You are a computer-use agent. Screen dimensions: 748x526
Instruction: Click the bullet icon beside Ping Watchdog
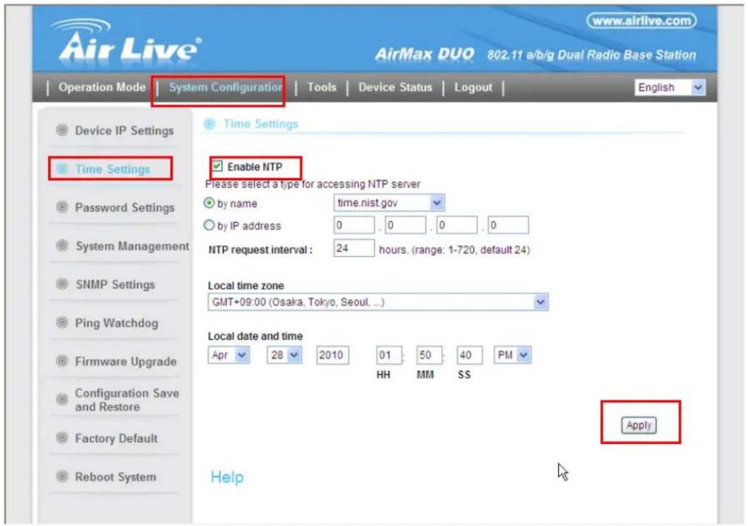coord(61,323)
